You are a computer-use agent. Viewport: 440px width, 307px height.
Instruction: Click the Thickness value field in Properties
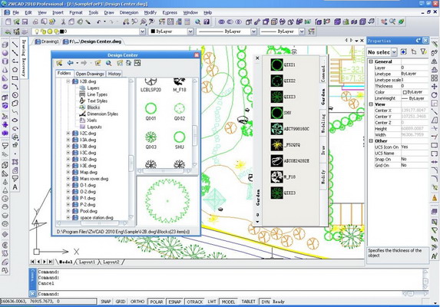[415, 86]
